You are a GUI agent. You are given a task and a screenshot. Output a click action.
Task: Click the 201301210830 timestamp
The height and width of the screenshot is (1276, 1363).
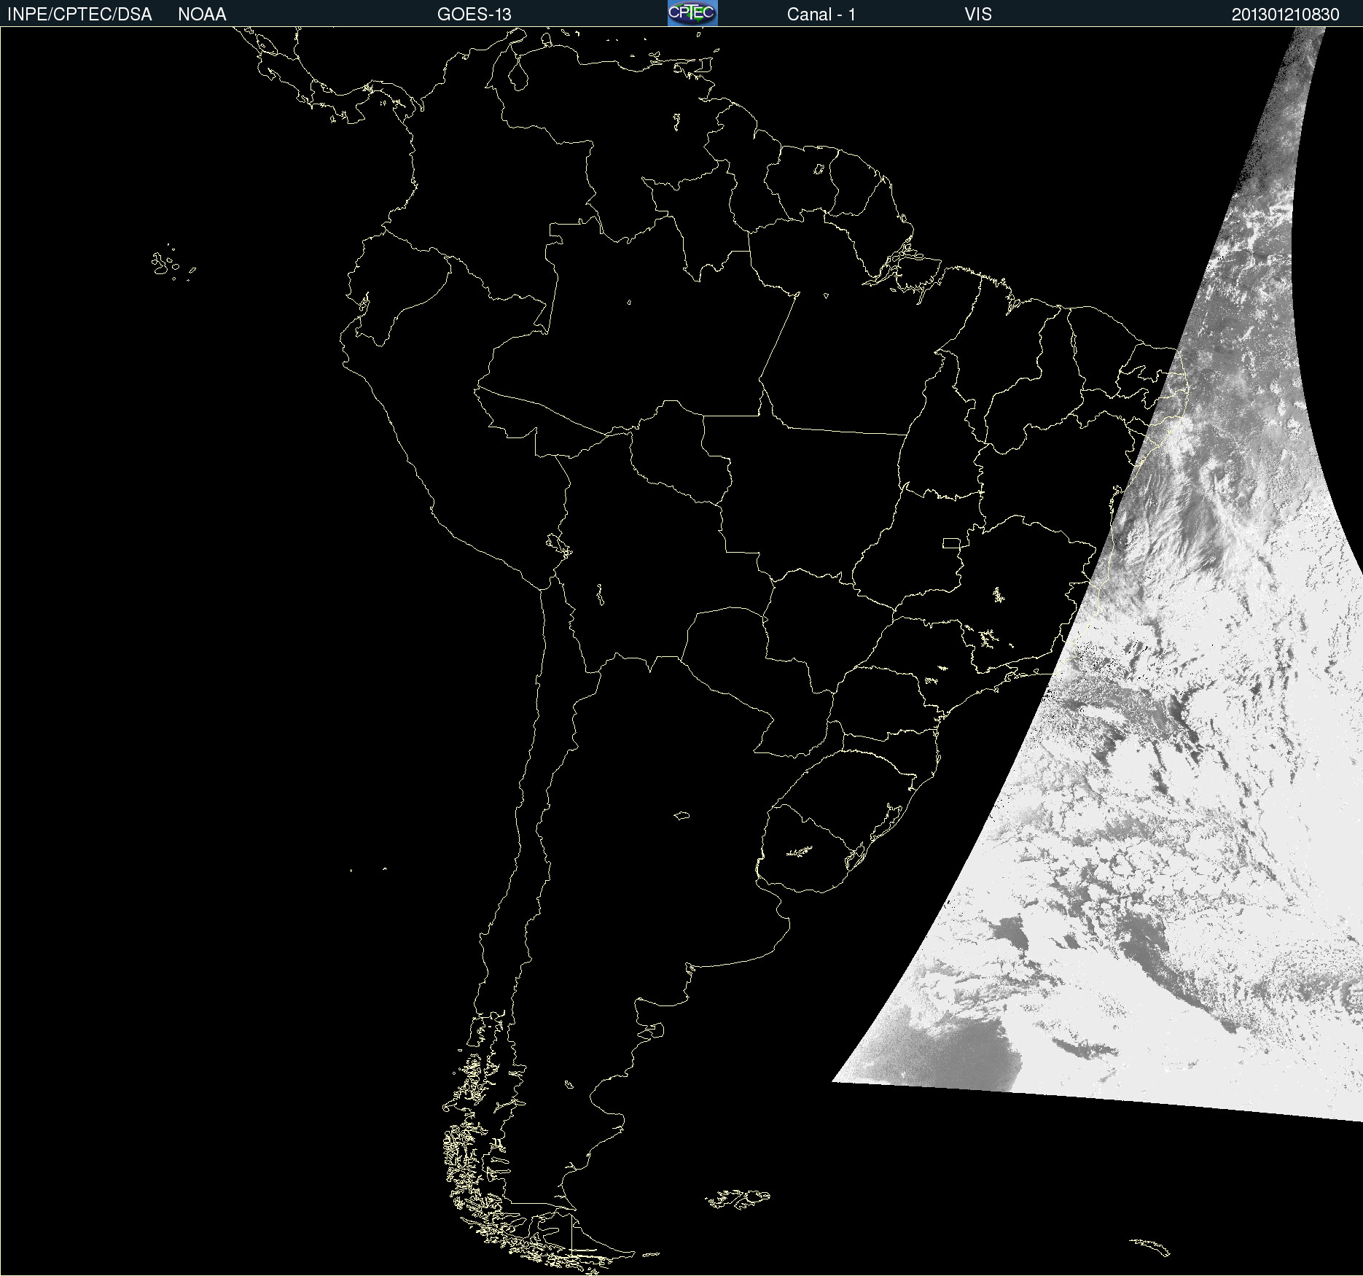(1286, 15)
